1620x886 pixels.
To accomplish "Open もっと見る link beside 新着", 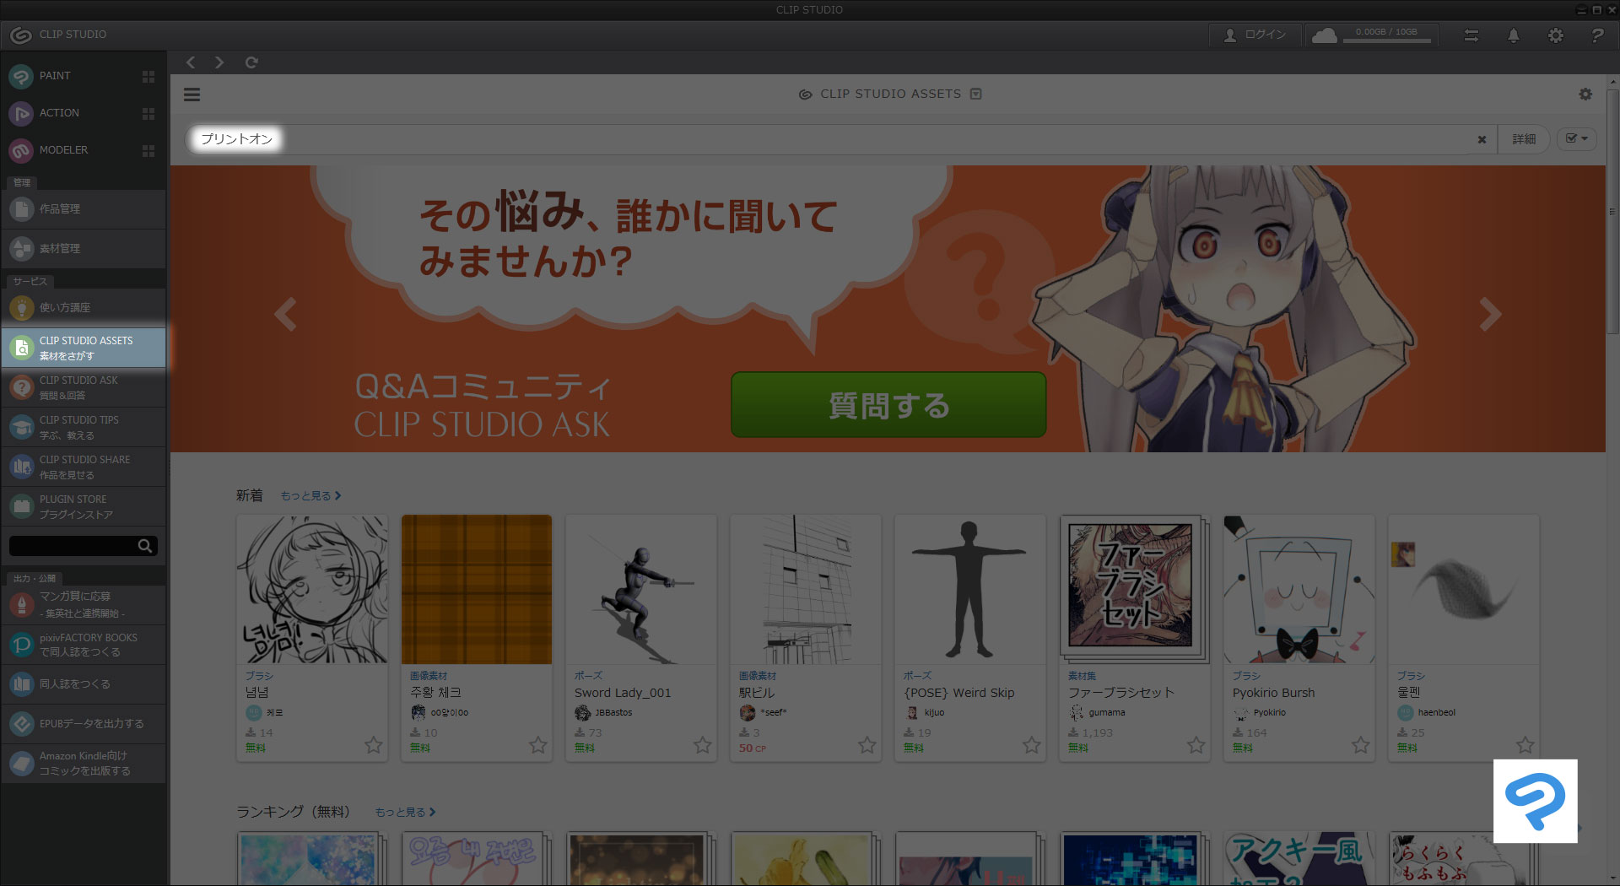I will click(x=310, y=496).
